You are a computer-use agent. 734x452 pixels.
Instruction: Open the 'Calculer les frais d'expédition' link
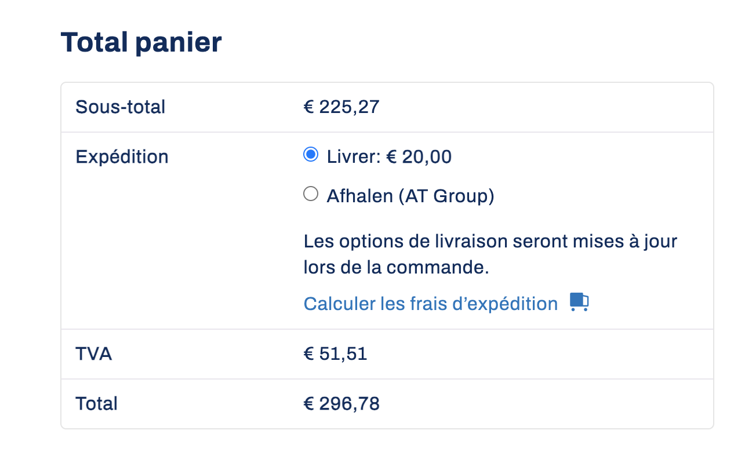[431, 304]
